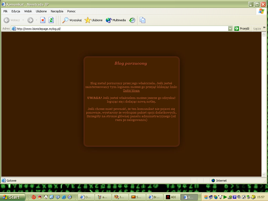Open the Edycja menu
This screenshot has height=201, width=268.
tap(16, 11)
